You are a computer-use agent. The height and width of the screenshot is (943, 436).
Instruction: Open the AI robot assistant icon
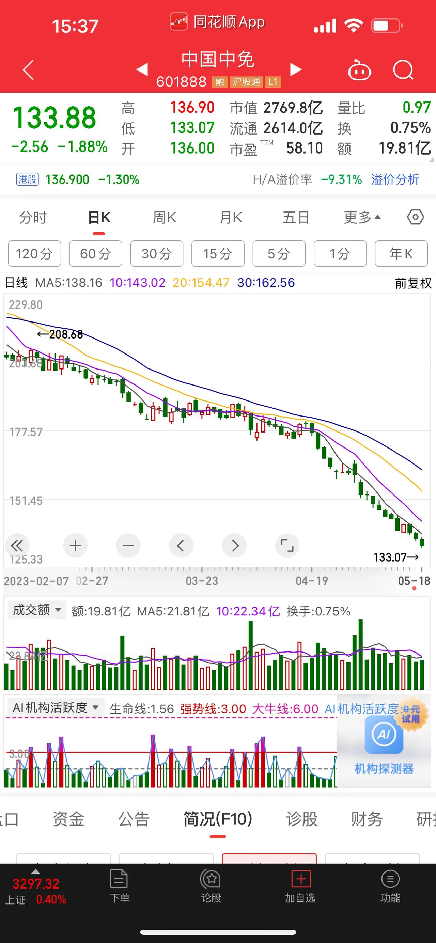point(359,69)
